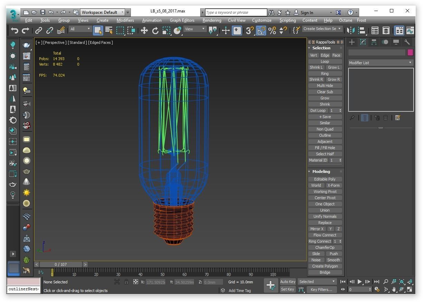Open the Modifier List dropdown

coord(381,63)
